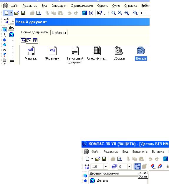Toggle the Эскиз sketch mode button
The height and width of the screenshot is (184, 169).
[x=137, y=167]
